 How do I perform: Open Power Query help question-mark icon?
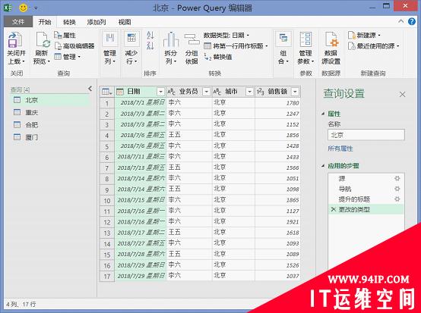tap(412, 22)
